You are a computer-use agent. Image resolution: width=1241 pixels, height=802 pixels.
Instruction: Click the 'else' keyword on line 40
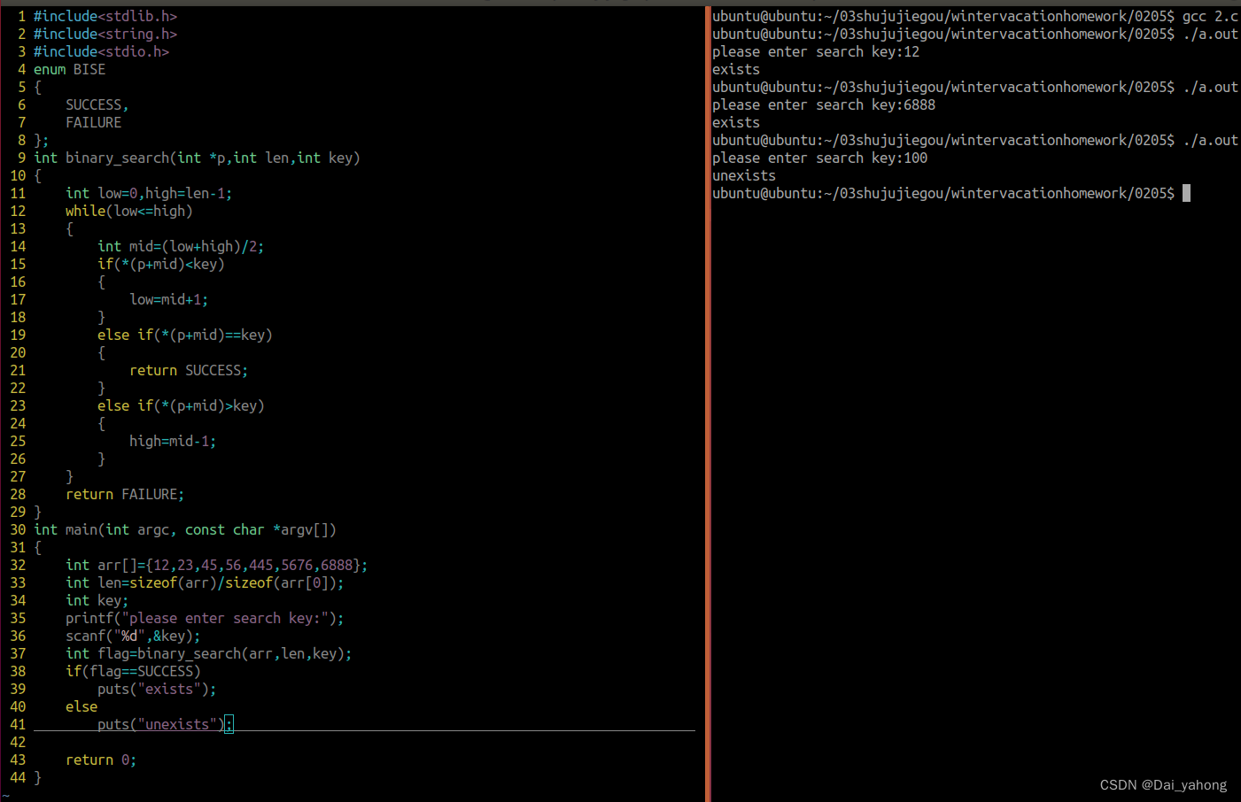pyautogui.click(x=81, y=706)
